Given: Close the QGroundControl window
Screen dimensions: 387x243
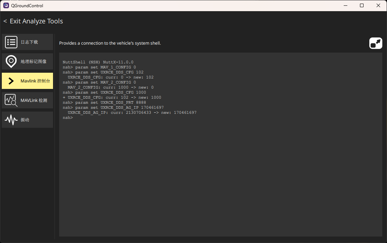Looking at the screenshot, I should (x=378, y=5).
